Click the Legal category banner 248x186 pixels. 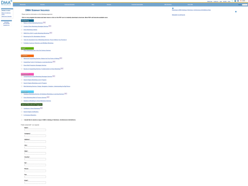point(27,48)
